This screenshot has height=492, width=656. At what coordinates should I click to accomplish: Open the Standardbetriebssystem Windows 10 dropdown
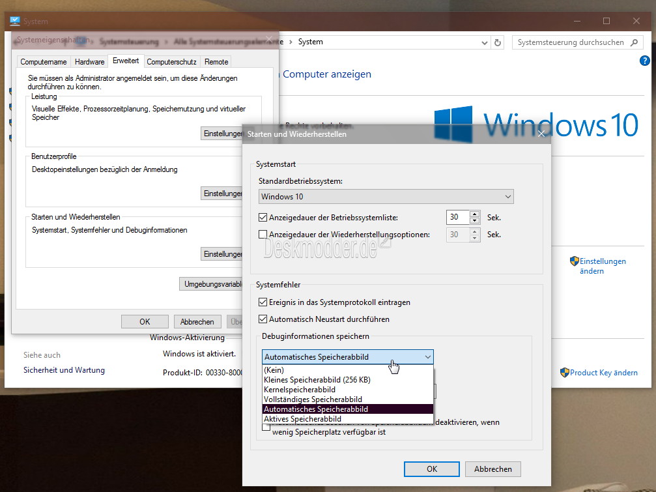tap(386, 197)
